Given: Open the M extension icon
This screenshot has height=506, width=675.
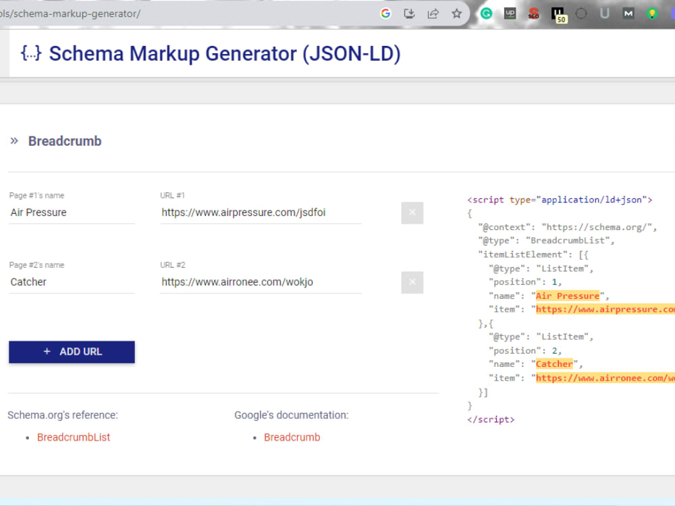Looking at the screenshot, I should pyautogui.click(x=628, y=13).
